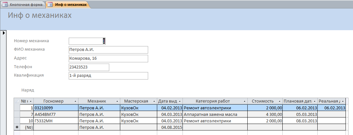The height and width of the screenshot is (135, 353).
Task: Switch to the Кнопочная форма tab
Action: (22, 5)
